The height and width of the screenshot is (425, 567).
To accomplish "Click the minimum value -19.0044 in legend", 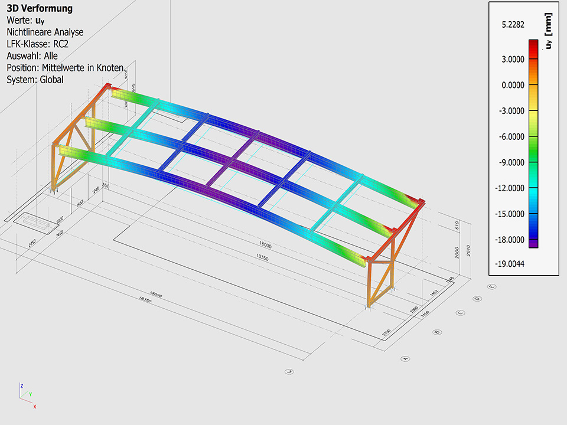I will (513, 263).
